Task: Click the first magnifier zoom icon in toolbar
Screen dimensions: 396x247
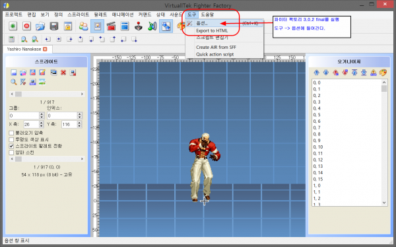Action: tap(24, 39)
